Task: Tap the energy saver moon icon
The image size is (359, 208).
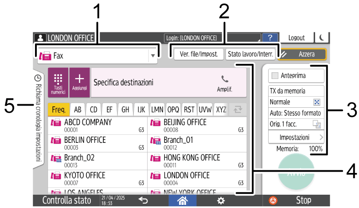Action: click(322, 38)
